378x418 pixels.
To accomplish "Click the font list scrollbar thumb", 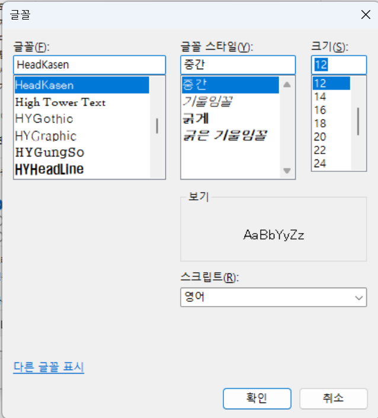I will 157,126.
